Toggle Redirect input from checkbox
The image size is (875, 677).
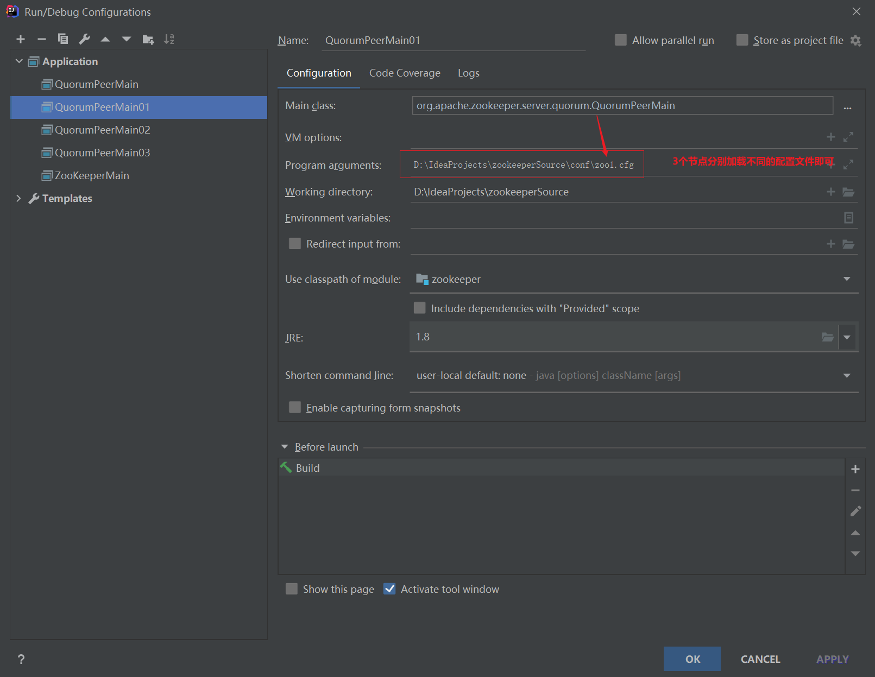(295, 243)
